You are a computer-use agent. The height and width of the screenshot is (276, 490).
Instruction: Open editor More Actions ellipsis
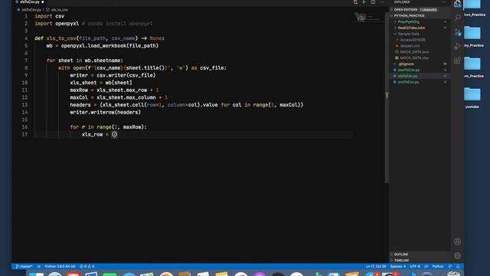[x=381, y=2]
